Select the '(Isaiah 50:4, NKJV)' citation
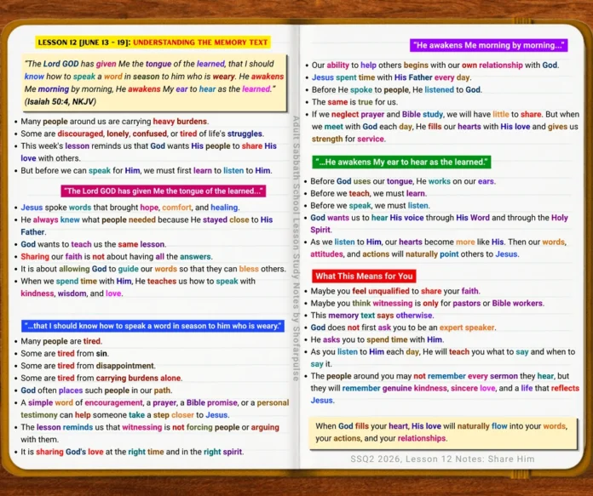The height and width of the screenshot is (496, 593). click(60, 101)
